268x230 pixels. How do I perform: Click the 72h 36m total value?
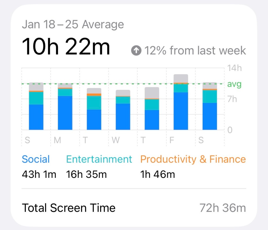coord(222,208)
